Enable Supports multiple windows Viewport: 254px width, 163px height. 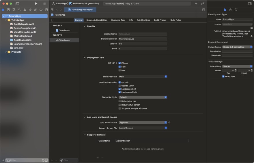[x=119, y=108]
